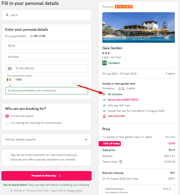Tick the newsletter sign-up checkbox
180x195 pixels.
pyautogui.click(x=7, y=157)
